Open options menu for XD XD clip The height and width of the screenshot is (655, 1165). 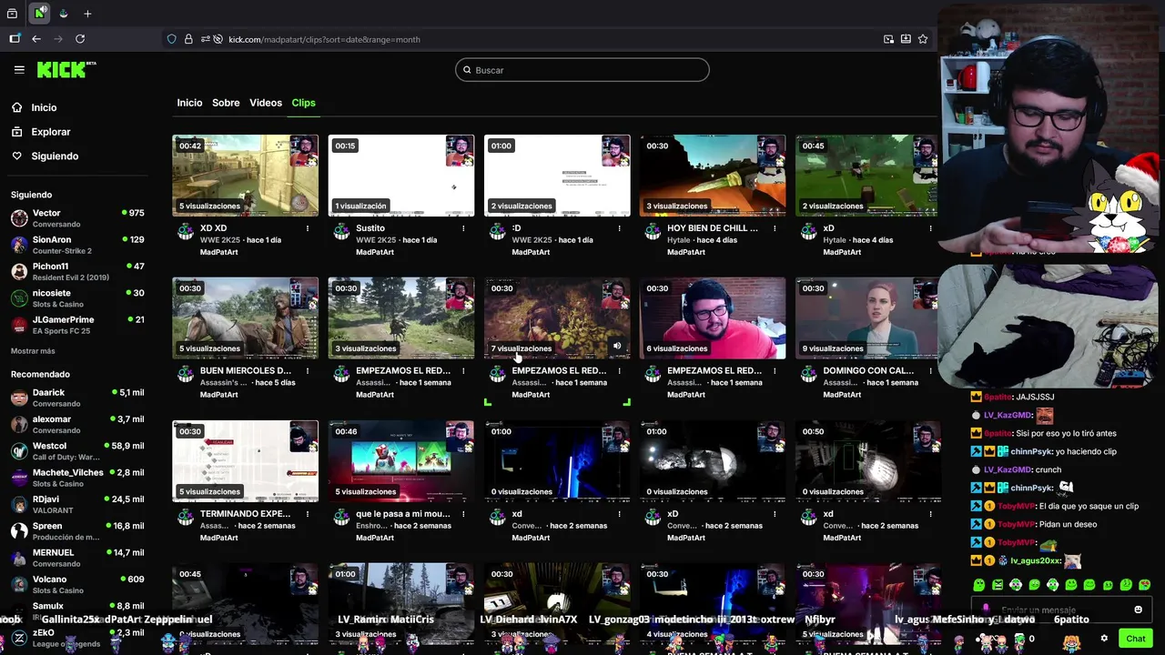click(x=308, y=228)
